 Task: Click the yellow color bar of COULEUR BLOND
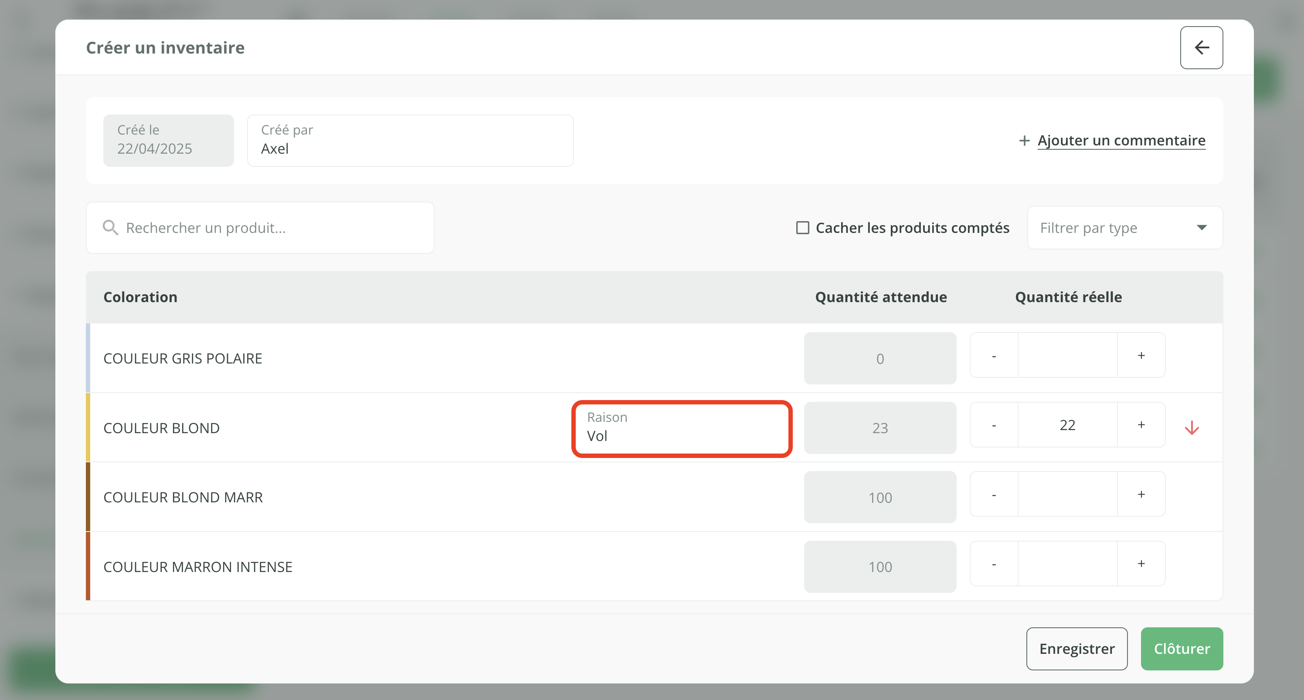click(x=88, y=428)
